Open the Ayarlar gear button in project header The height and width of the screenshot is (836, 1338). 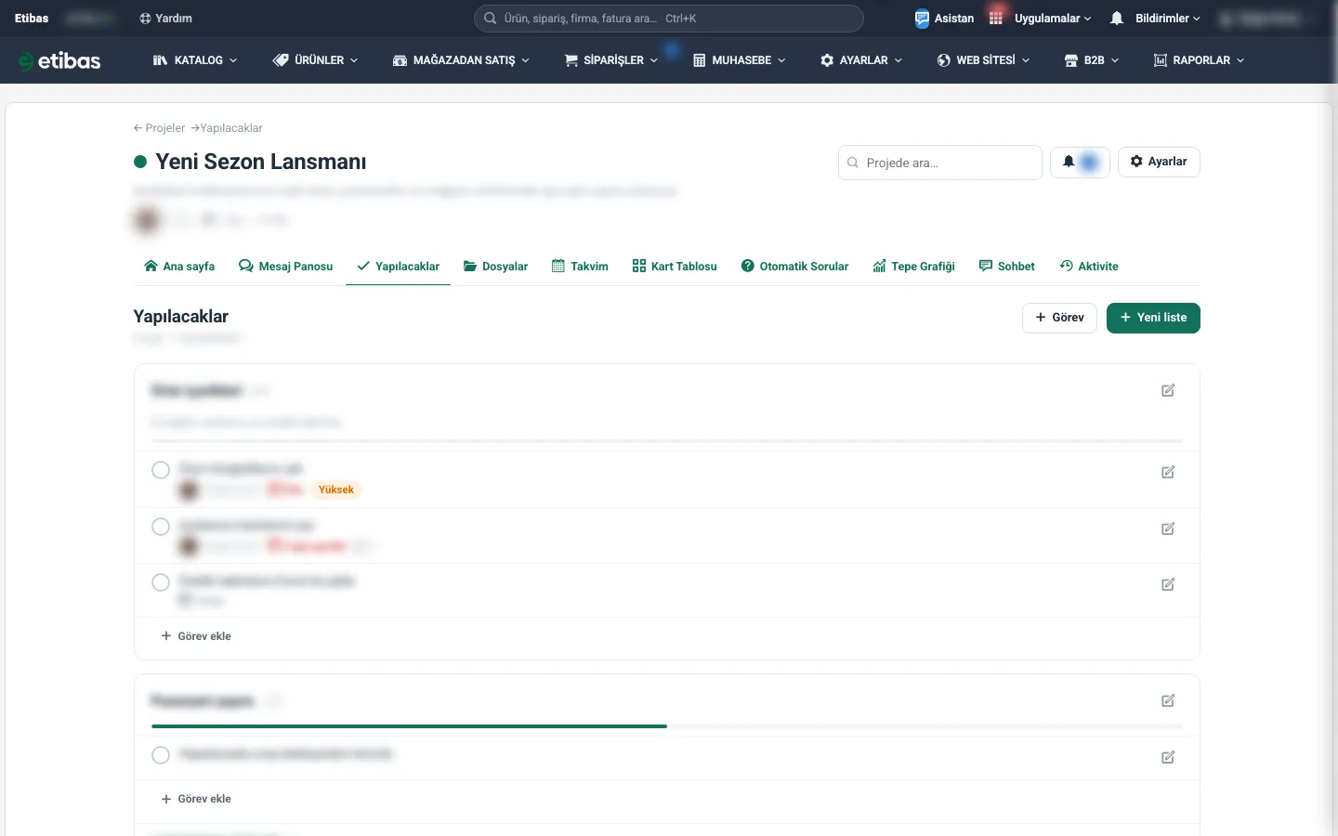[1159, 162]
